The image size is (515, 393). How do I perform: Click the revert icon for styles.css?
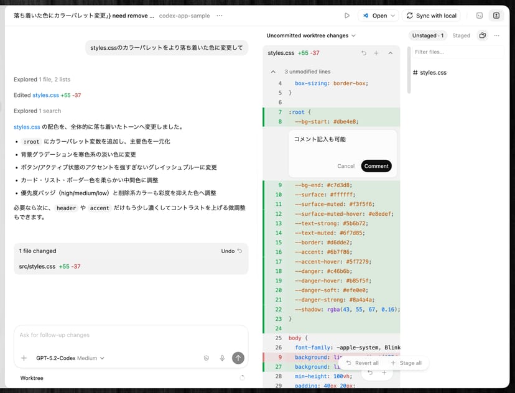[x=364, y=53]
